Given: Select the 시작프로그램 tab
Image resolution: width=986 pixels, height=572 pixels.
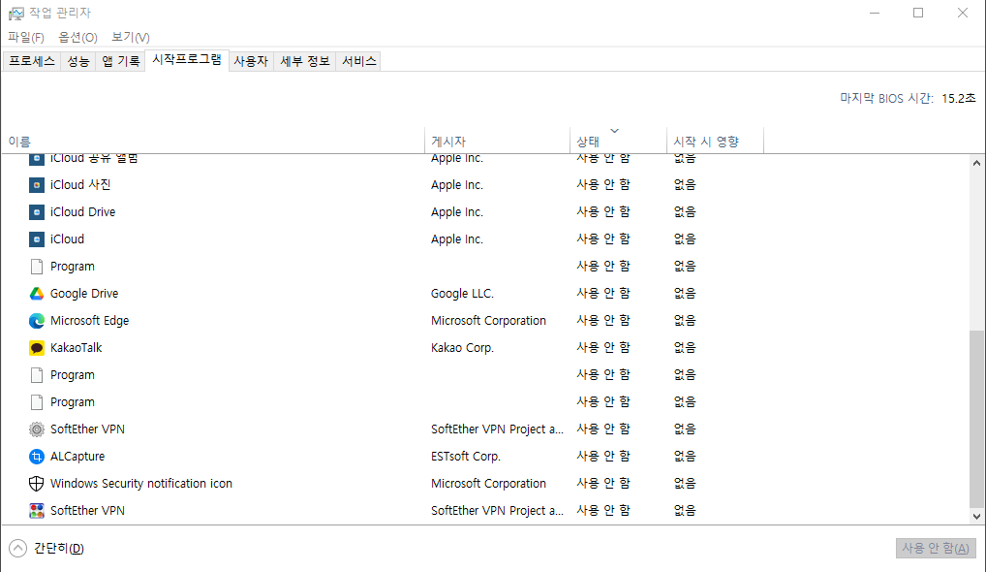Looking at the screenshot, I should click(x=187, y=60).
